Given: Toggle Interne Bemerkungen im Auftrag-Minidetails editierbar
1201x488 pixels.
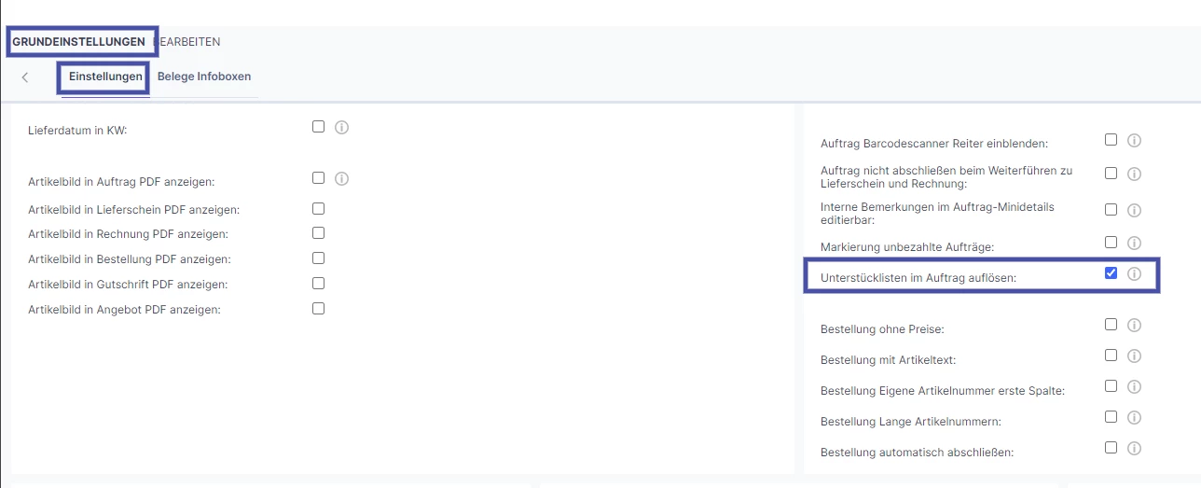Looking at the screenshot, I should (x=1111, y=210).
